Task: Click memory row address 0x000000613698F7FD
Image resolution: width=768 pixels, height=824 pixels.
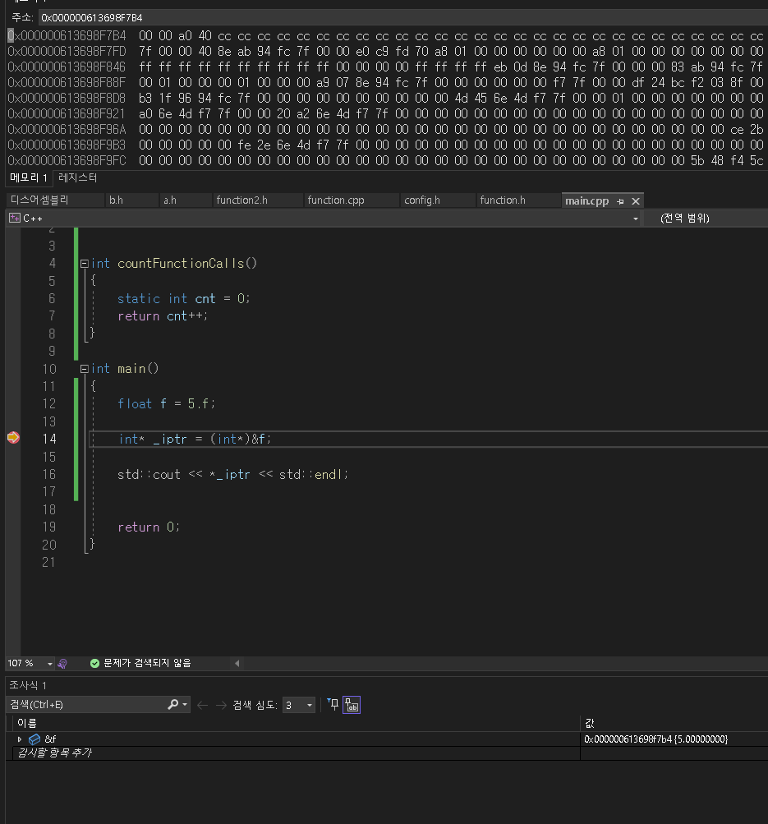Action: [x=67, y=52]
